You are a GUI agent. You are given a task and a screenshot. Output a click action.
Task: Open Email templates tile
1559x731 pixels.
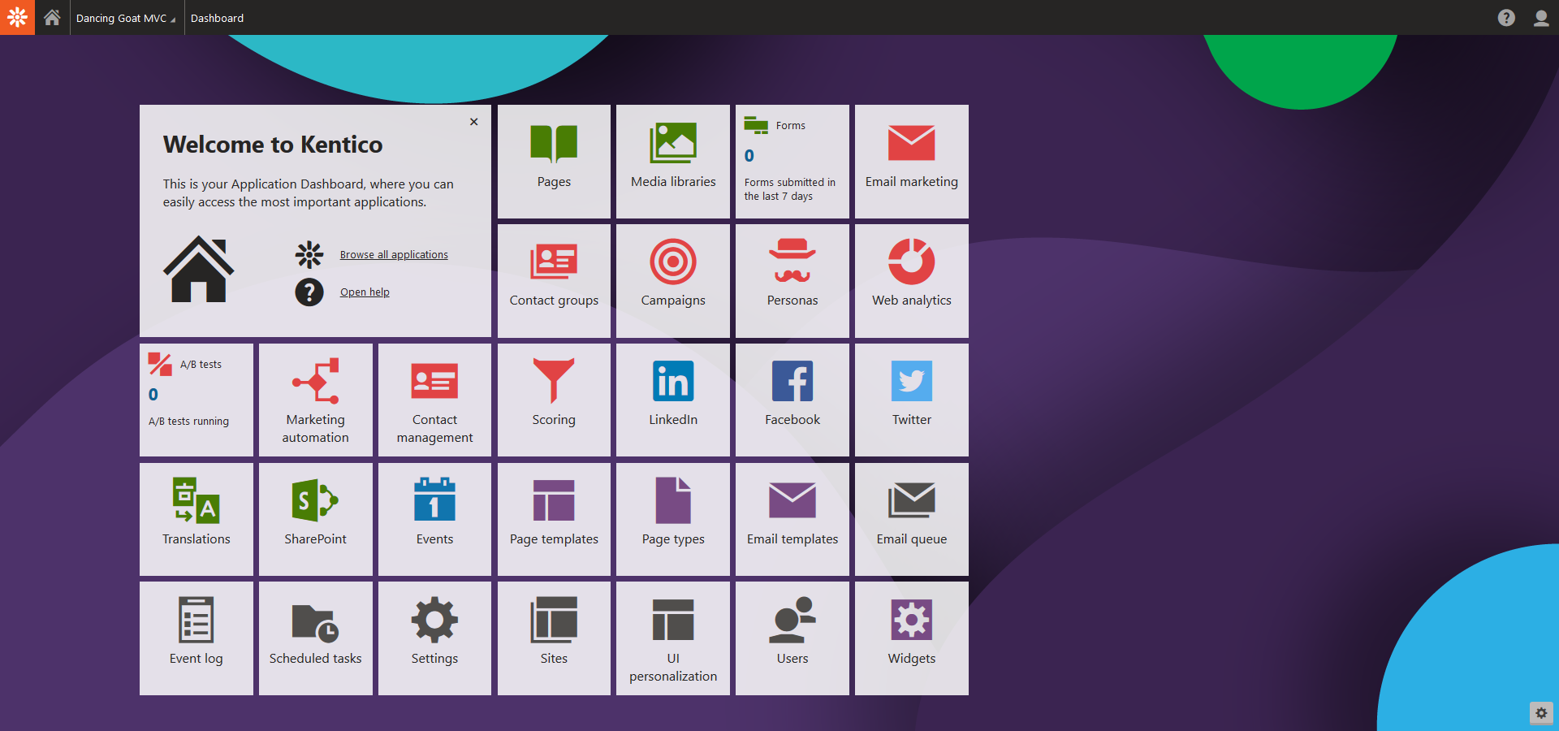tap(792, 519)
